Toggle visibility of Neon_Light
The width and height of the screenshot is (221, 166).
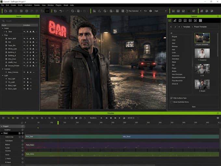24,89
